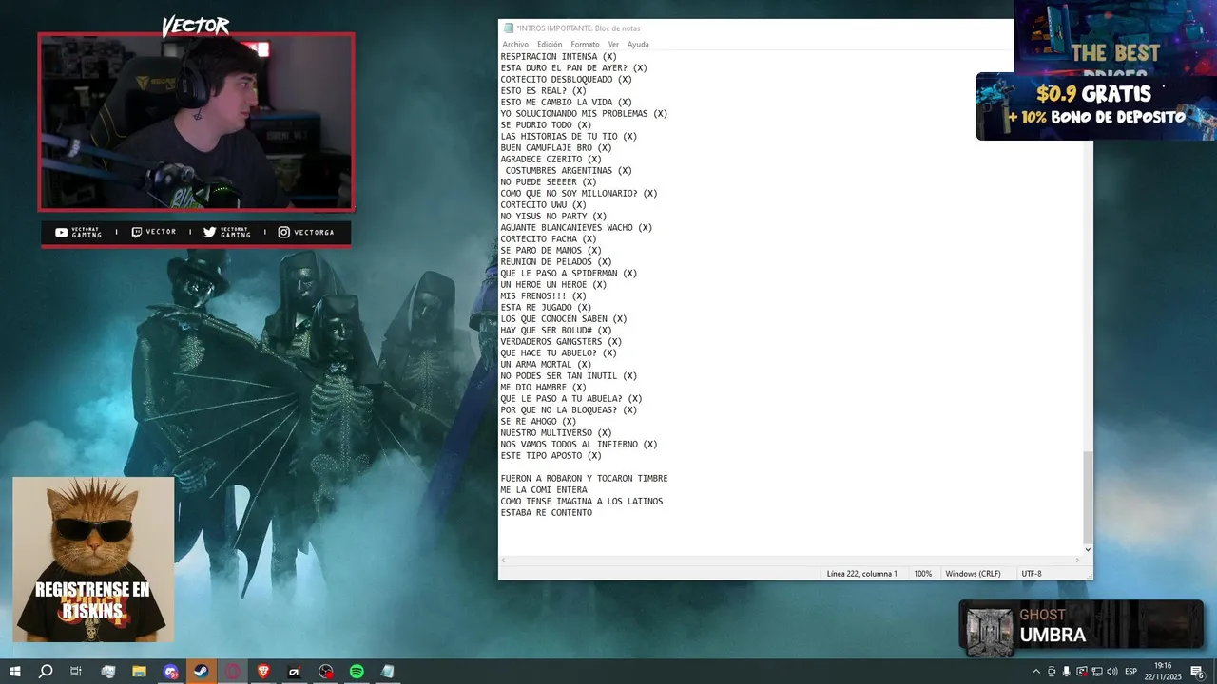This screenshot has width=1217, height=684.
Task: Click the line 'COSTUMBRES ARGENTINAS (X)'
Action: coord(569,171)
